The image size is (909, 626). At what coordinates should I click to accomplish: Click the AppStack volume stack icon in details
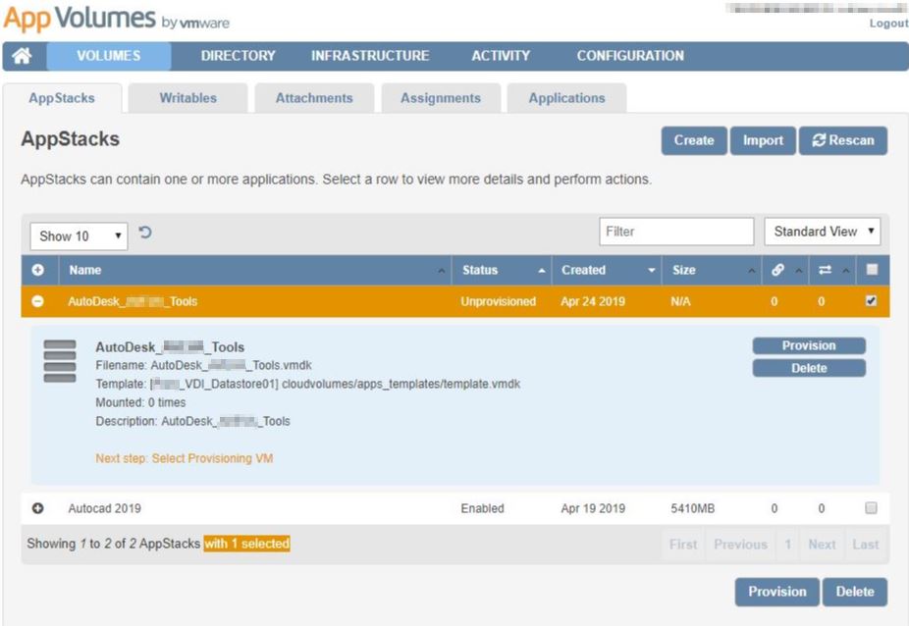click(x=60, y=362)
